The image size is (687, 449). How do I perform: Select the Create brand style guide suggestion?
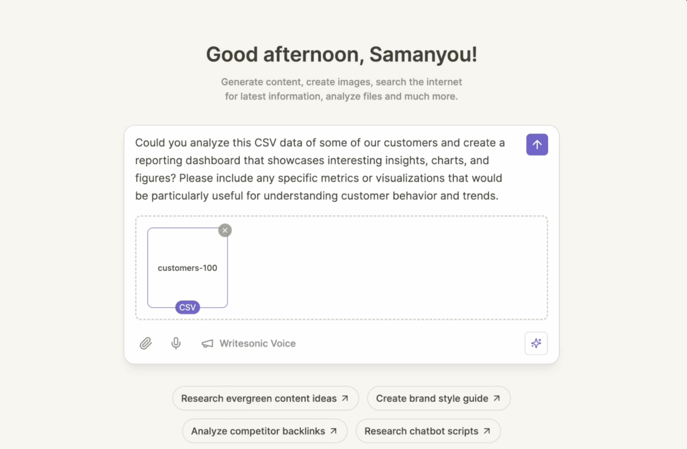click(432, 398)
